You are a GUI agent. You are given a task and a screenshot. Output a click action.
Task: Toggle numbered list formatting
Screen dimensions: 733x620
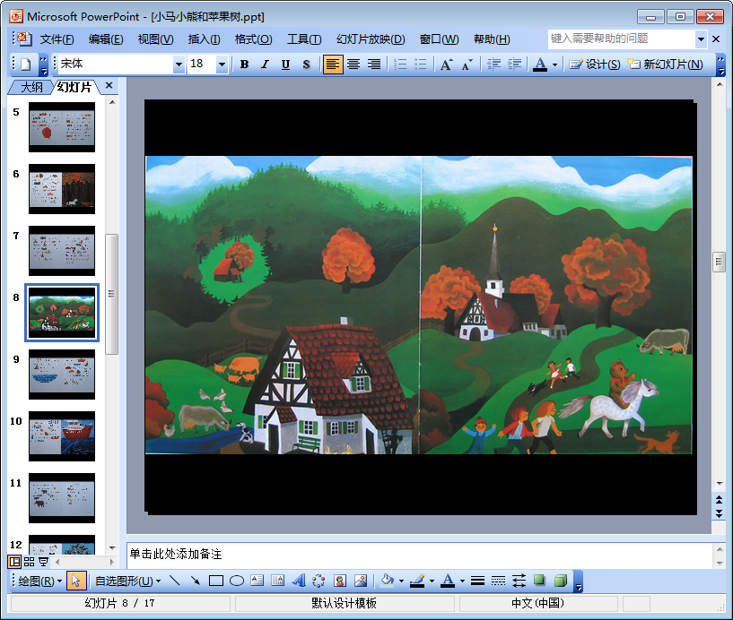tap(400, 65)
